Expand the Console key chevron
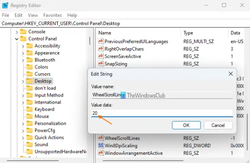This screenshot has height=163, width=250. [x=17, y=32]
